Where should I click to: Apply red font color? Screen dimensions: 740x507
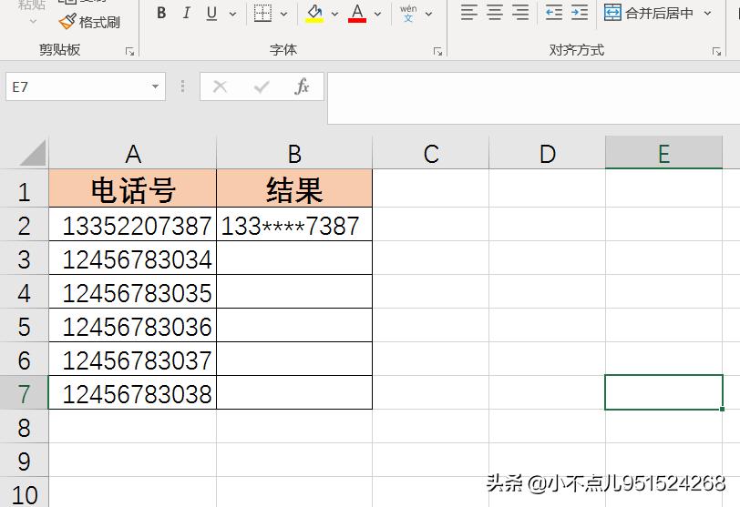click(x=357, y=13)
